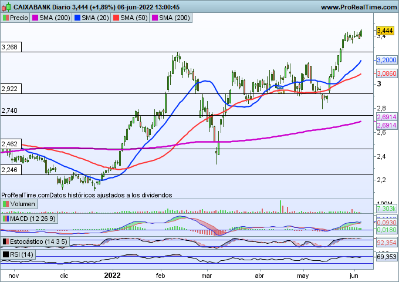Click the small blue marker near April candles
The image size is (399, 282).
(280, 88)
